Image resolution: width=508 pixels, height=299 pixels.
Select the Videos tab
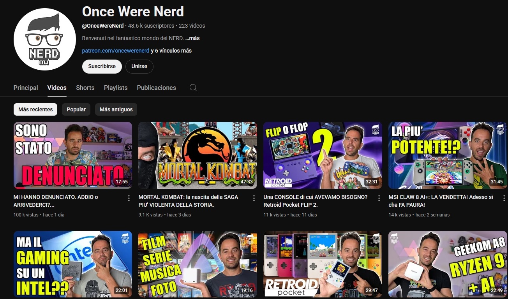pos(57,88)
